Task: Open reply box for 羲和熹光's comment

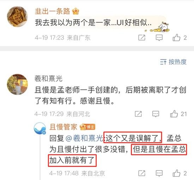Action: [x=156, y=114]
